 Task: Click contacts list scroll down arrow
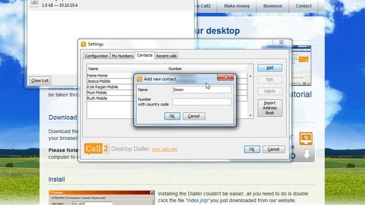pos(250,116)
